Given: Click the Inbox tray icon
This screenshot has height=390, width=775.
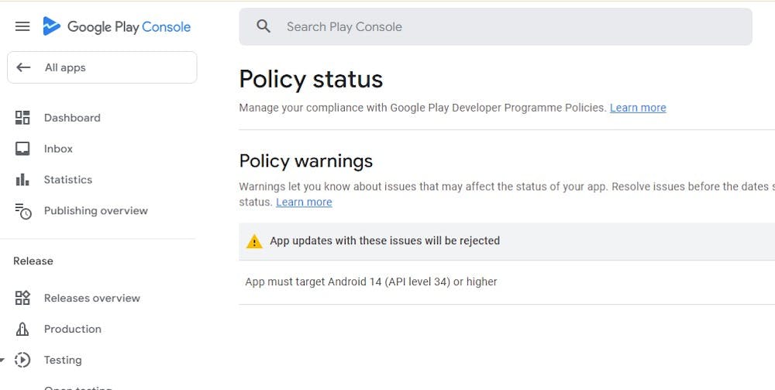Looking at the screenshot, I should click(22, 149).
